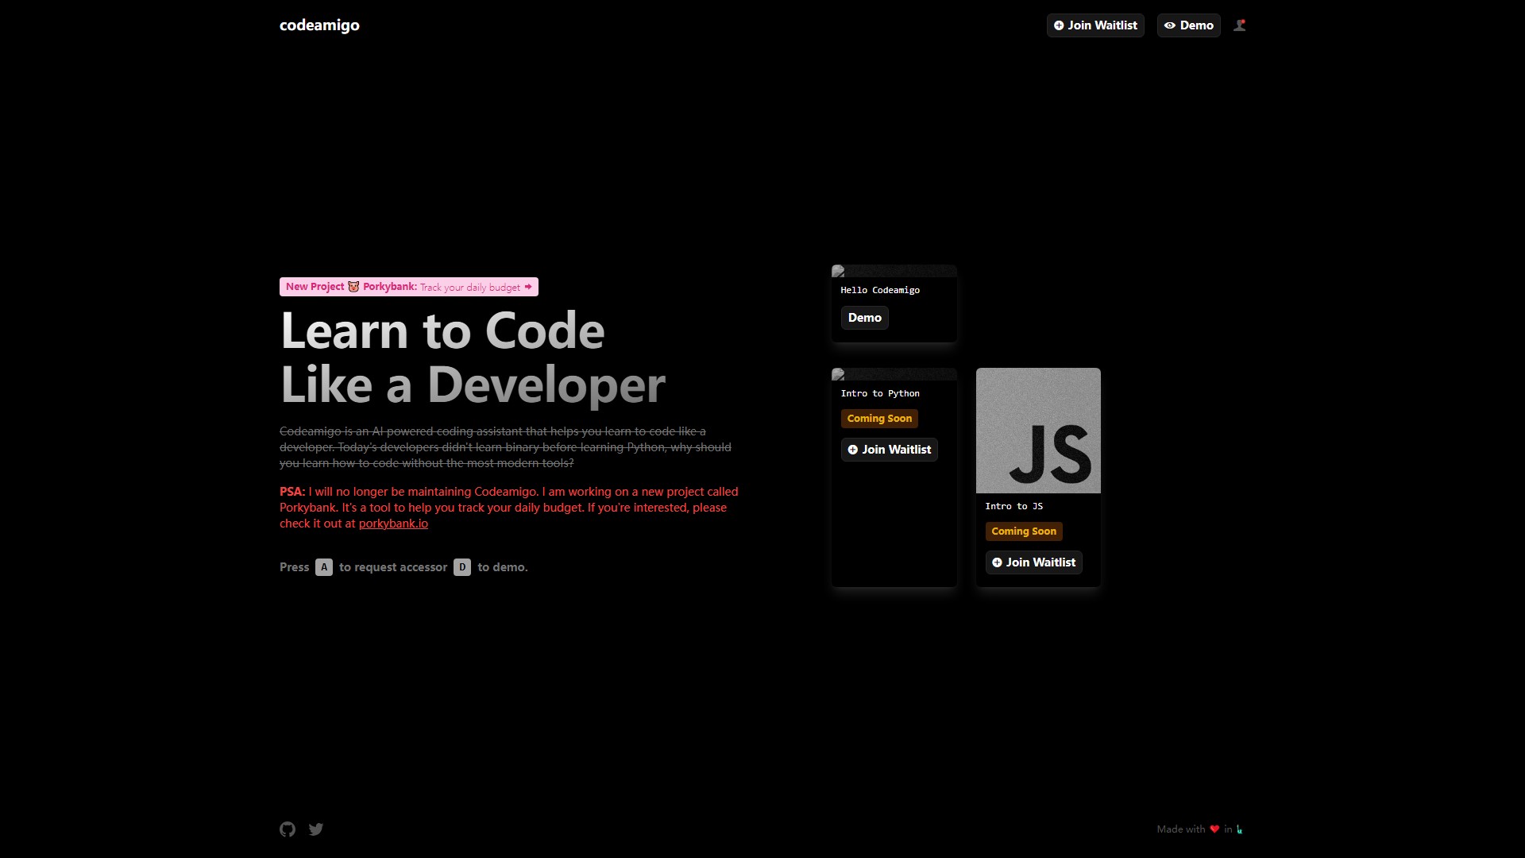Join Waitlist for the Intro to Python course
This screenshot has height=858, width=1525.
click(x=889, y=449)
